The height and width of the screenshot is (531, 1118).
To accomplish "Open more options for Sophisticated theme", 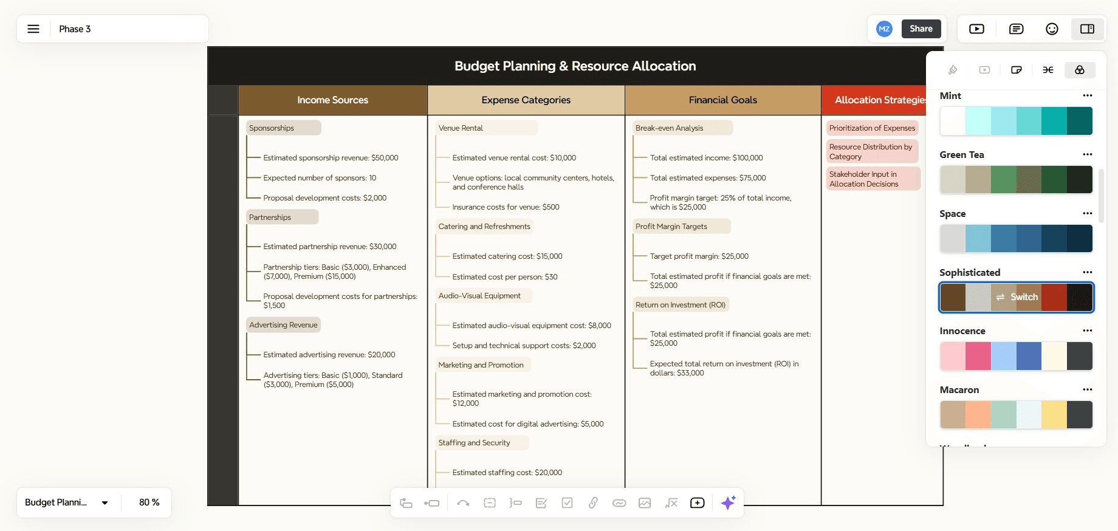I will click(1087, 272).
